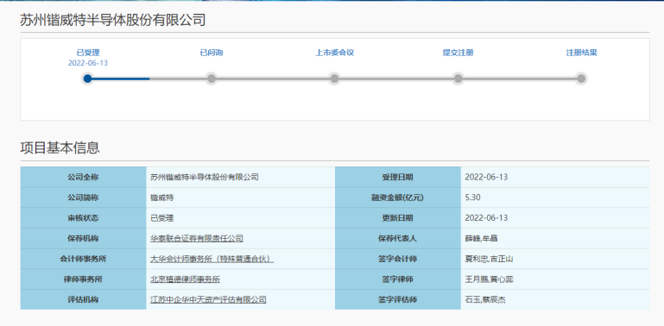Click the 保荐机构 header cell

83,239
